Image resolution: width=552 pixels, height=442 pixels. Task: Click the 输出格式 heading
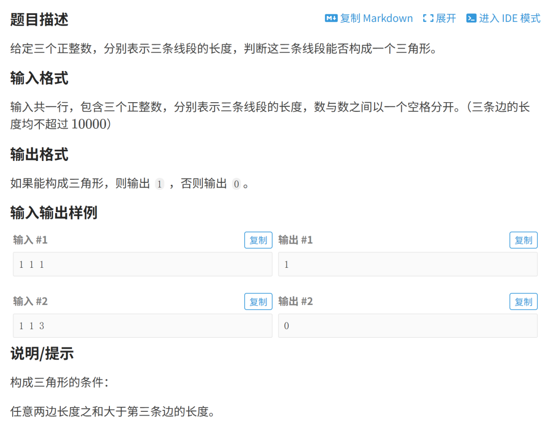coord(39,154)
